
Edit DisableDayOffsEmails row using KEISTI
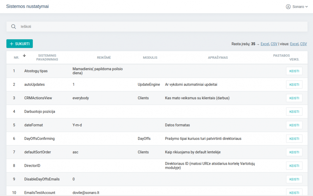coord(294,179)
